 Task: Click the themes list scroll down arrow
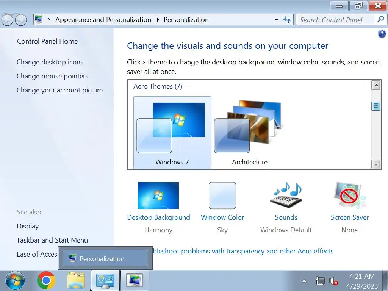[x=376, y=164]
